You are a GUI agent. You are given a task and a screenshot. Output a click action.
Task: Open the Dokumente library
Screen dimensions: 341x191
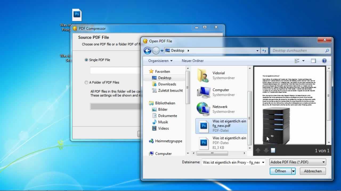coord(164,116)
